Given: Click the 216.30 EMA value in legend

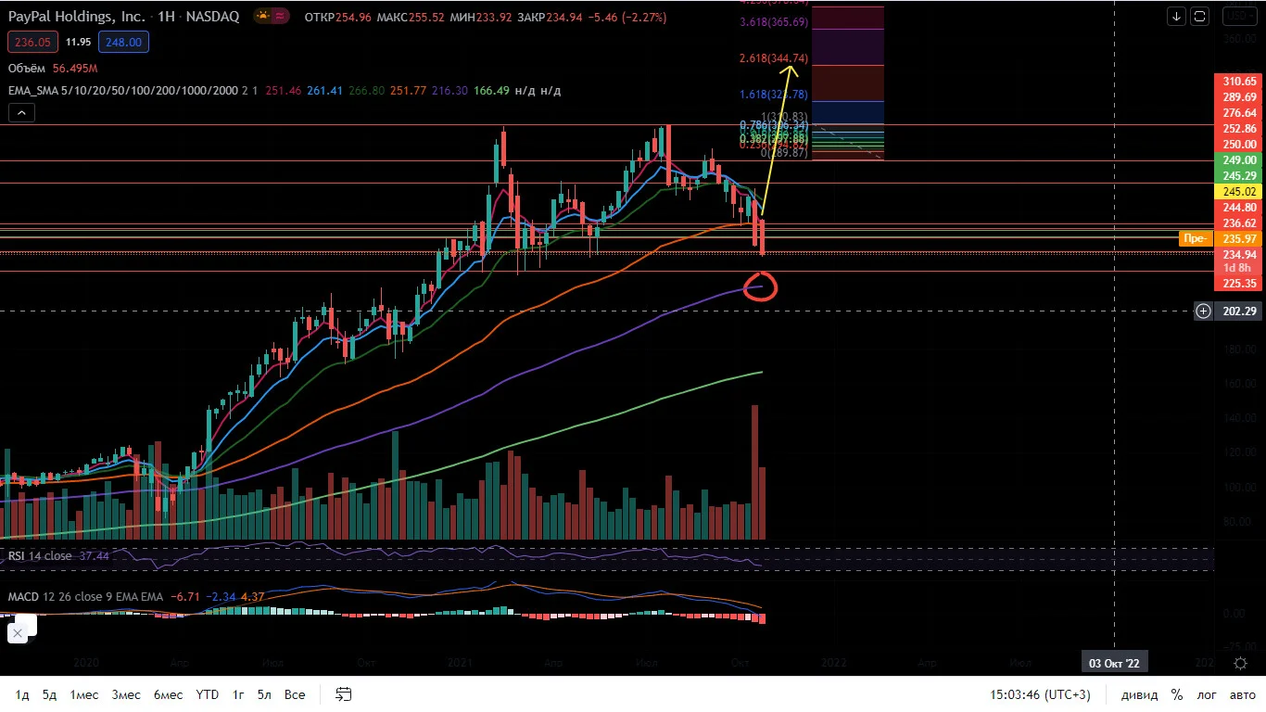Looking at the screenshot, I should point(449,91).
